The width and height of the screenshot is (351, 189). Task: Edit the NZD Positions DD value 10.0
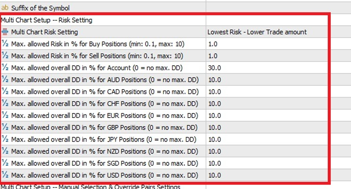click(x=215, y=151)
